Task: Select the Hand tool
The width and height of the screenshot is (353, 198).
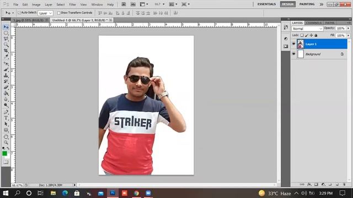Action: click(6, 136)
